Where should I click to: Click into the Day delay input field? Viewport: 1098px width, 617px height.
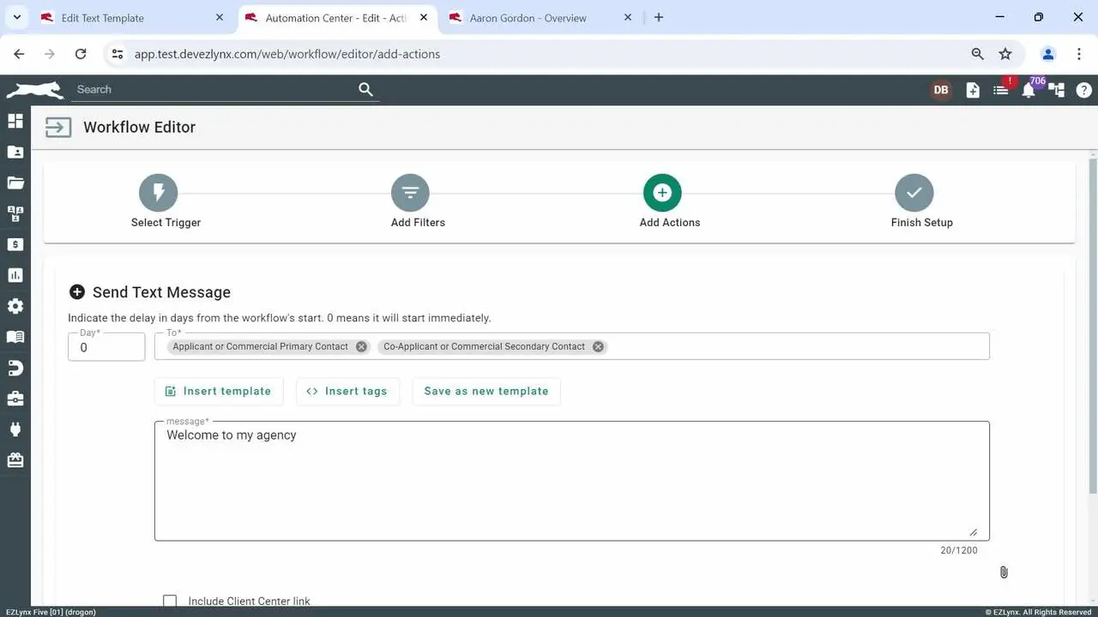[106, 348]
